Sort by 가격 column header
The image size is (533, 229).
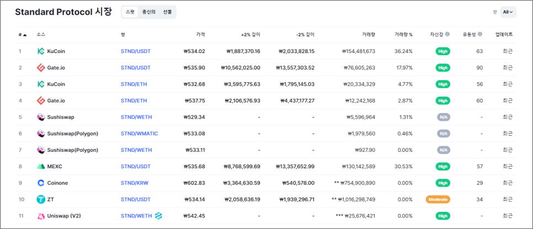[200, 35]
